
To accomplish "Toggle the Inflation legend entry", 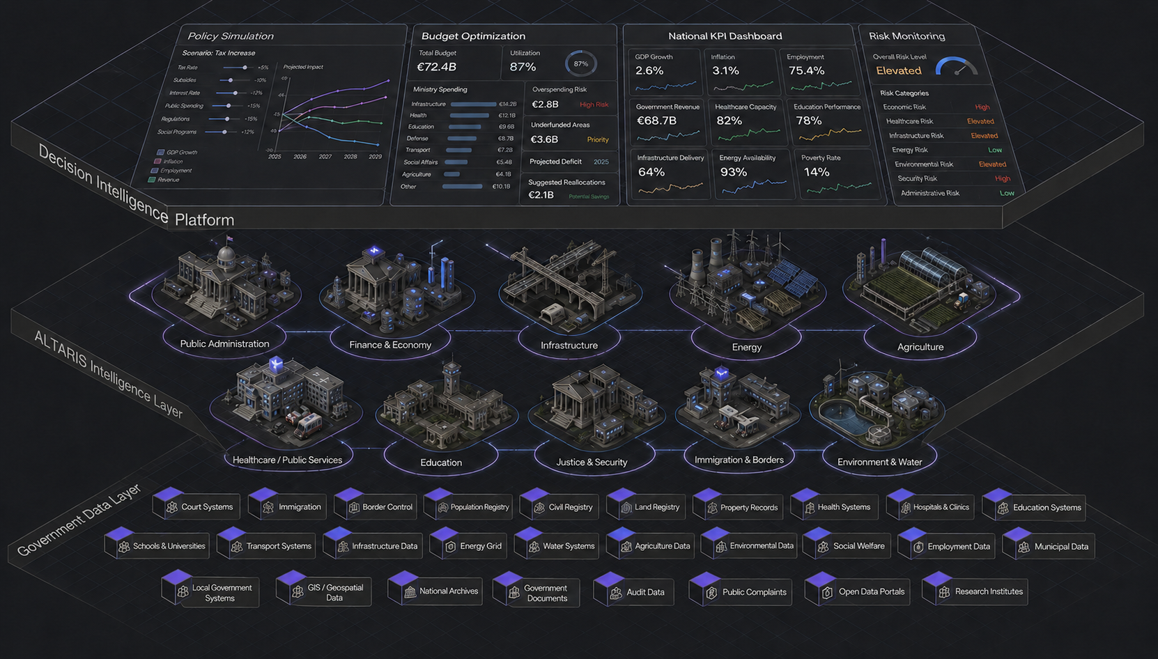I will [x=168, y=161].
